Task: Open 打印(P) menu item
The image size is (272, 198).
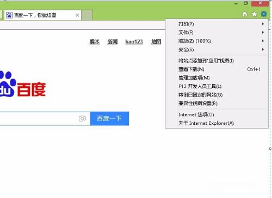Action: 217,24
